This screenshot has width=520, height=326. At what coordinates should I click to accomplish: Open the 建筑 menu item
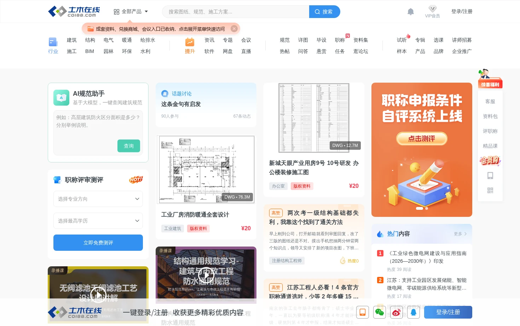click(x=72, y=40)
